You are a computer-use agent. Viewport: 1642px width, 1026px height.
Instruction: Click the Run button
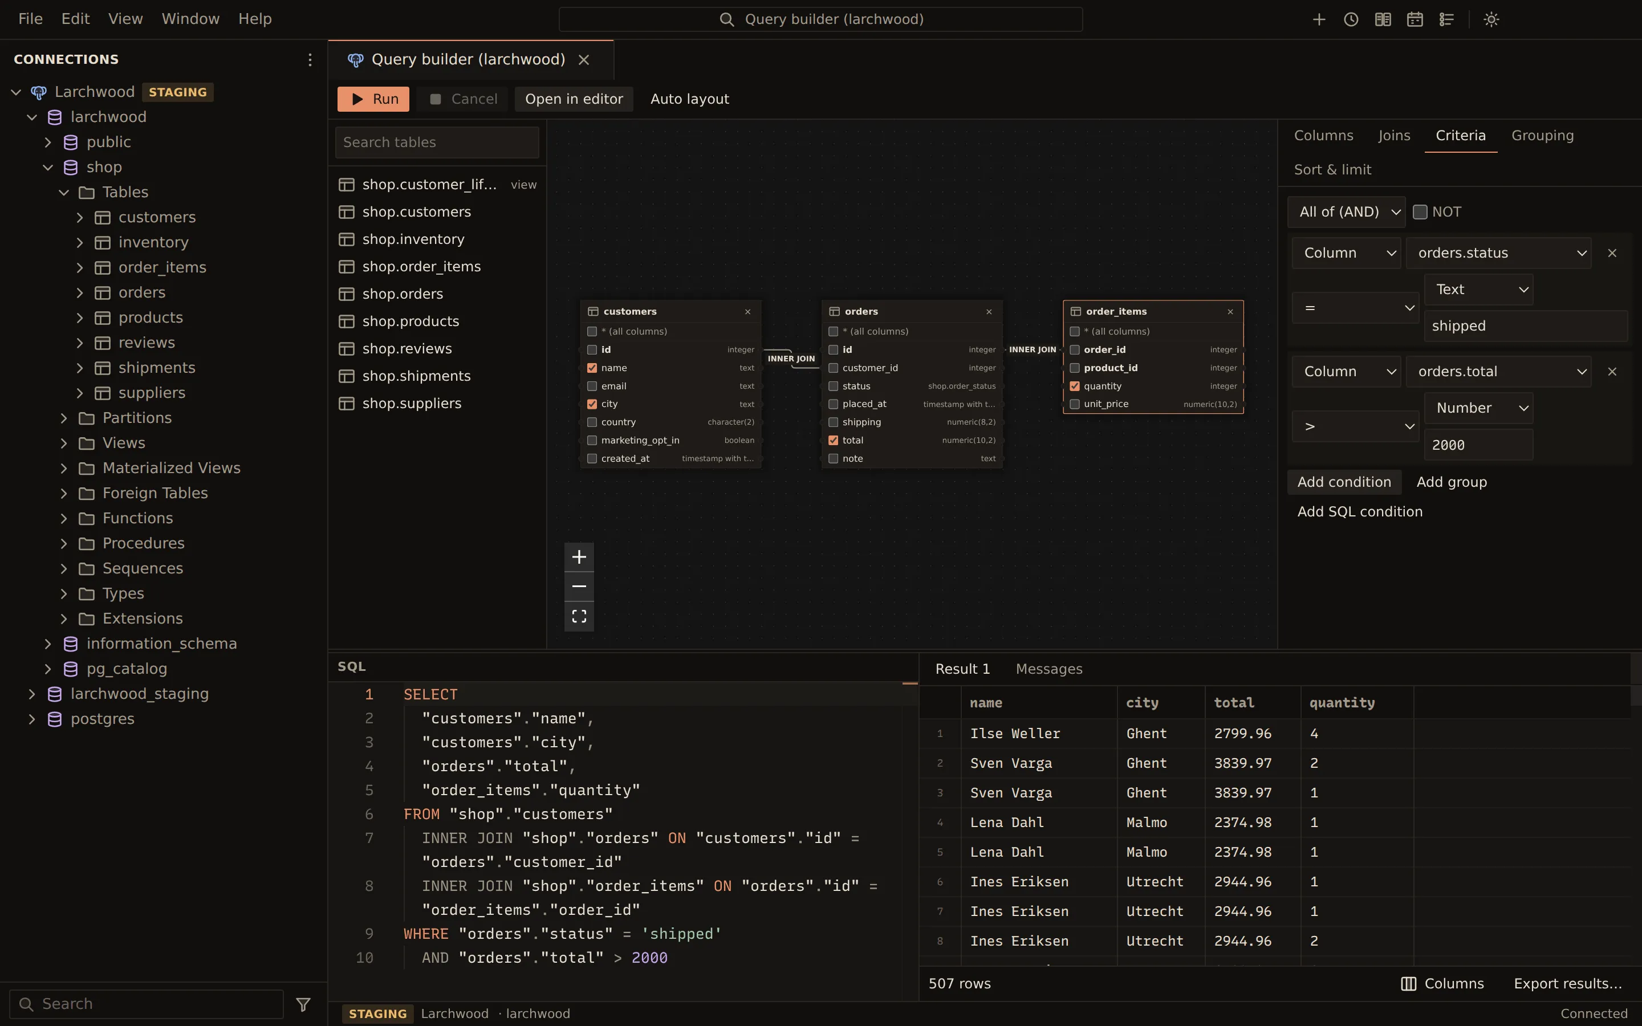click(373, 99)
